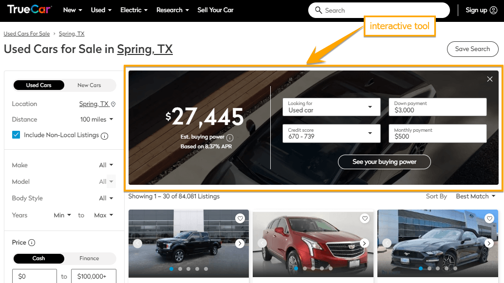Switch to New Cars toggle
Image resolution: width=504 pixels, height=283 pixels.
(x=90, y=85)
